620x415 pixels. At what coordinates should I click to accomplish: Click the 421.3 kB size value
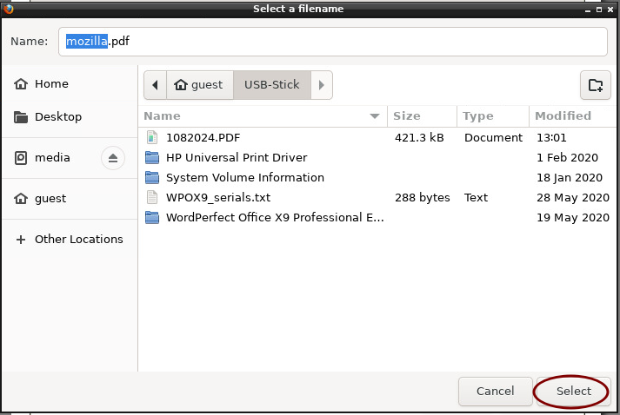tap(419, 137)
